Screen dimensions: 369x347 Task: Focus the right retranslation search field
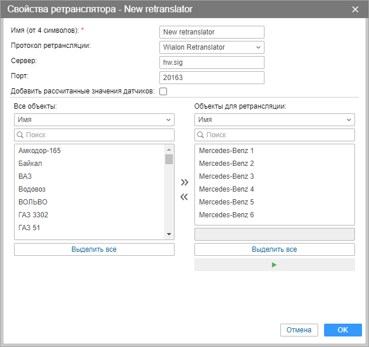(274, 135)
